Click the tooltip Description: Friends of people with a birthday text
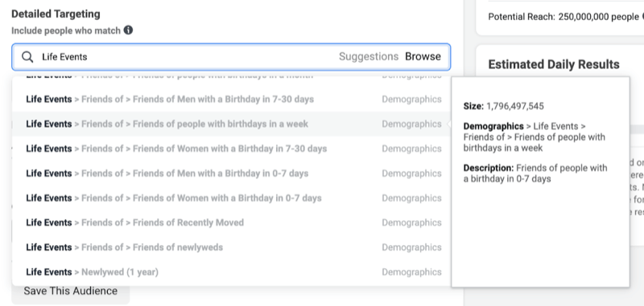Screen dimensions: 644x306 535,173
